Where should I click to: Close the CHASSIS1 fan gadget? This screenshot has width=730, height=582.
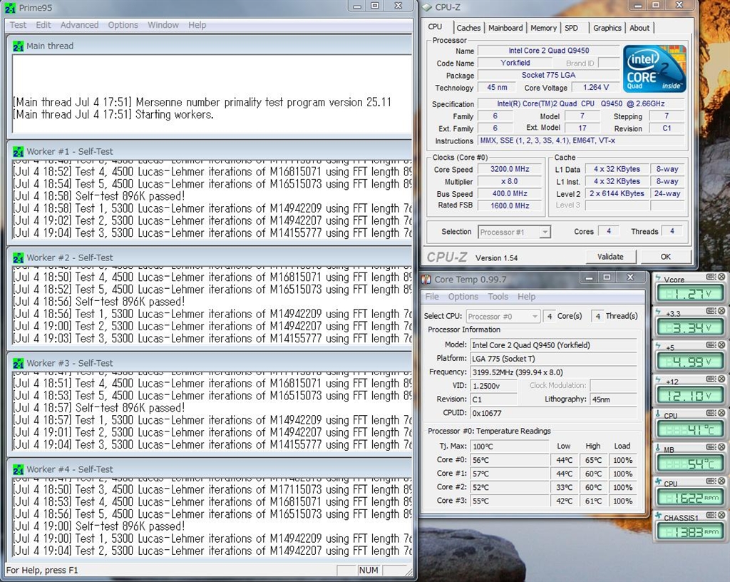point(721,514)
